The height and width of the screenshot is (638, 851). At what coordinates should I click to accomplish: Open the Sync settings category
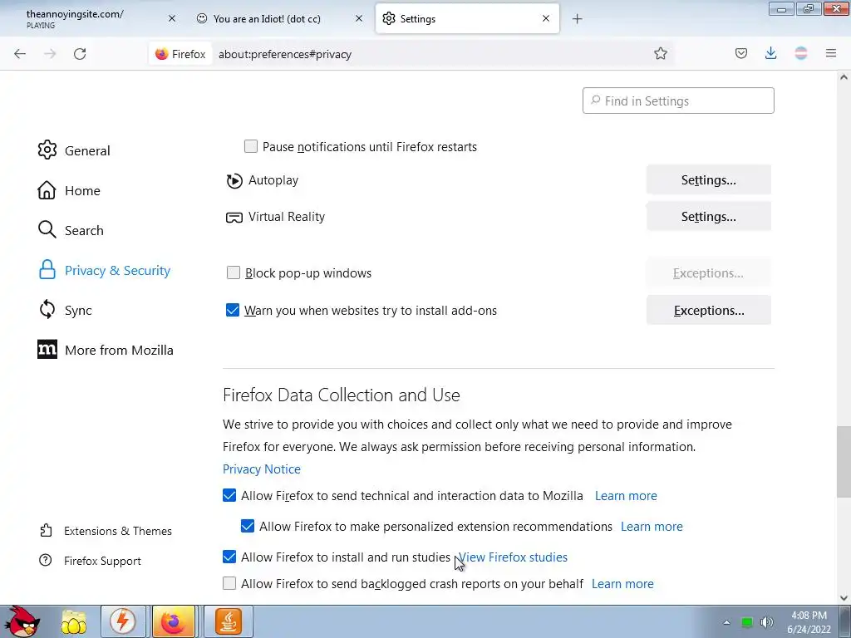(65, 311)
